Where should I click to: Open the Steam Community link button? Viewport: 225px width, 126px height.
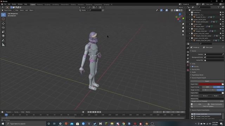coord(215,104)
